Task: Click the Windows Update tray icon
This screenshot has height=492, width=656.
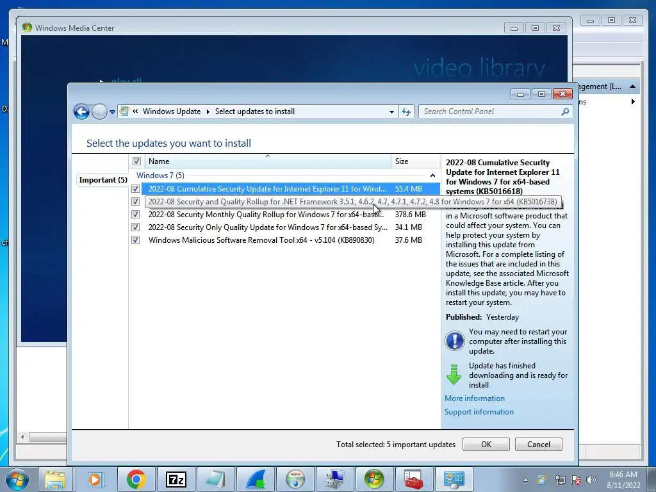Action: point(542,480)
